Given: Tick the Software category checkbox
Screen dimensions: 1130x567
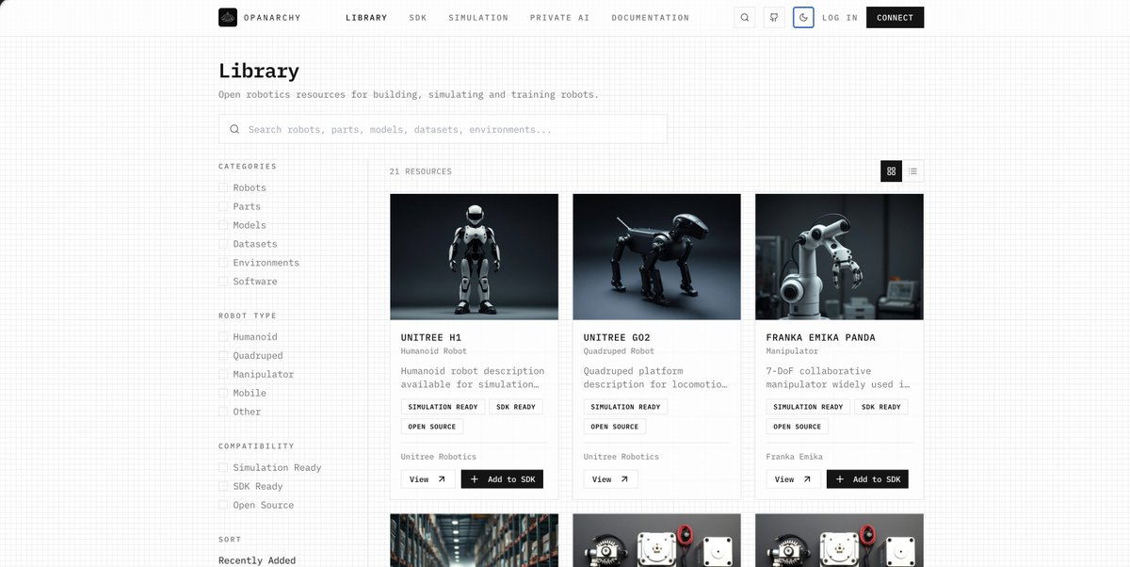Looking at the screenshot, I should tap(223, 282).
